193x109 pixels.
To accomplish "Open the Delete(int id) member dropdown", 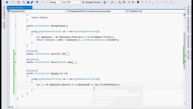I will coord(156,11).
